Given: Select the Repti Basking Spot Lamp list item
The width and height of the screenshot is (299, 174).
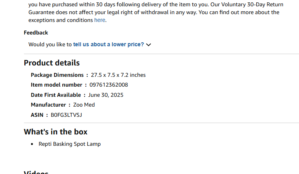Looking at the screenshot, I should 69,144.
